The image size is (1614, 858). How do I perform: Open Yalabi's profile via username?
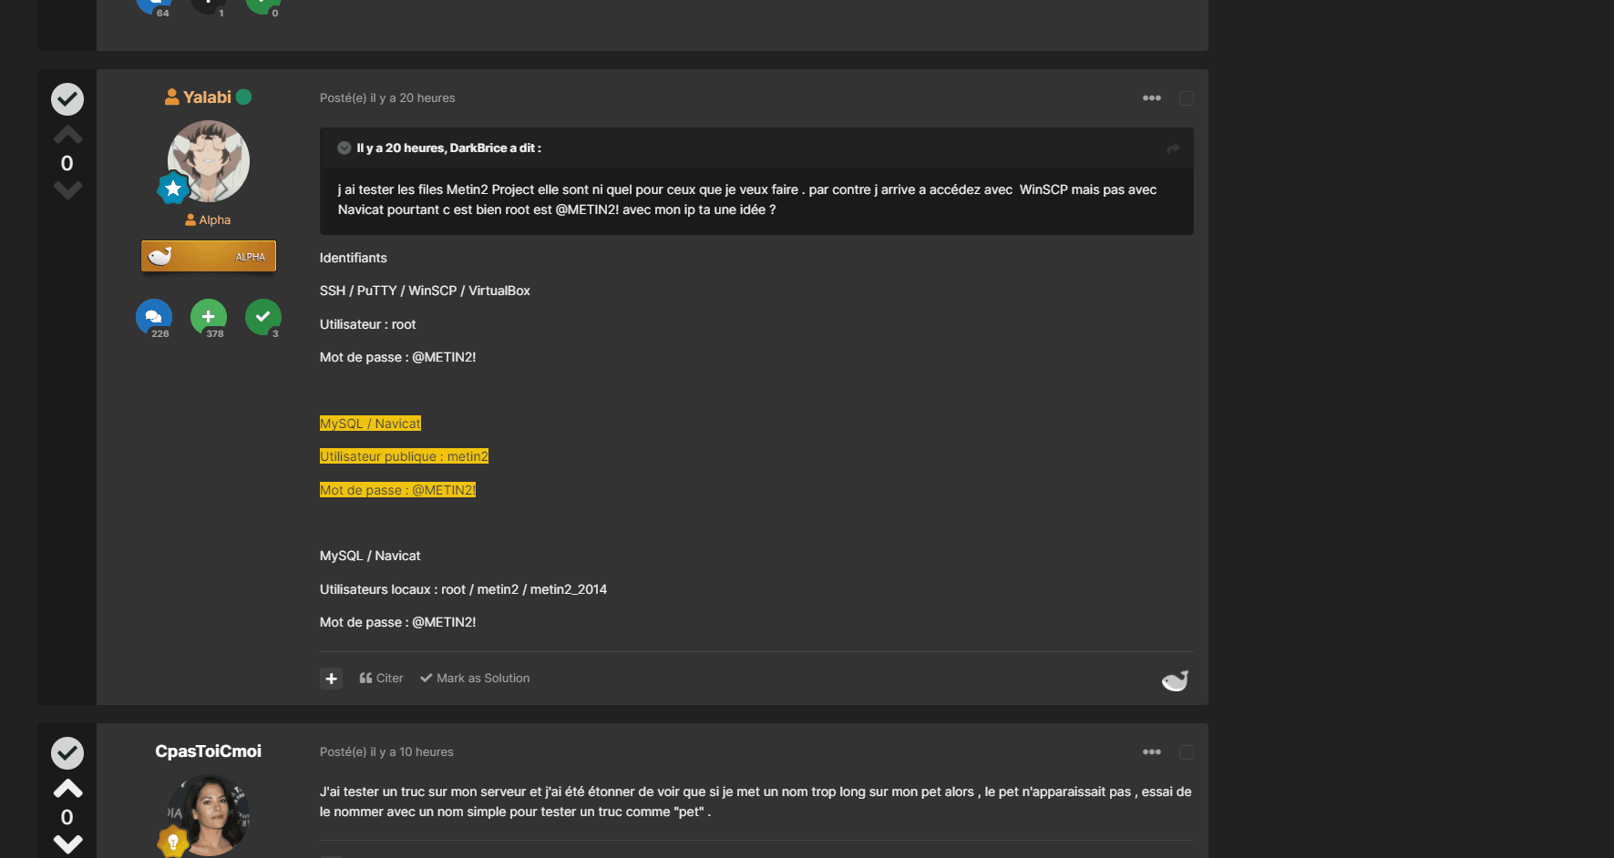[x=207, y=97]
